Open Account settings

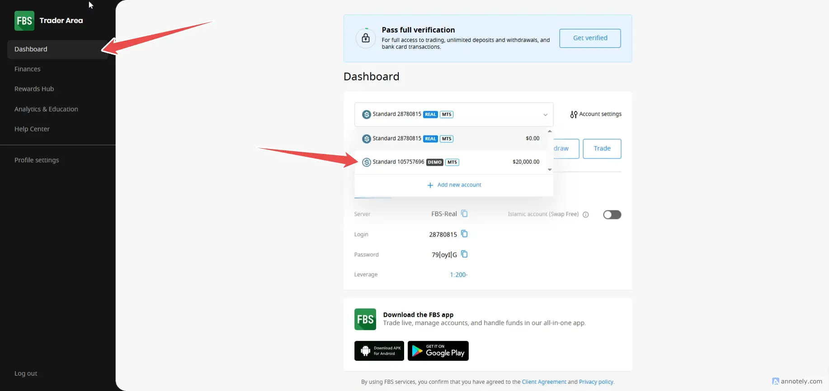coord(596,114)
